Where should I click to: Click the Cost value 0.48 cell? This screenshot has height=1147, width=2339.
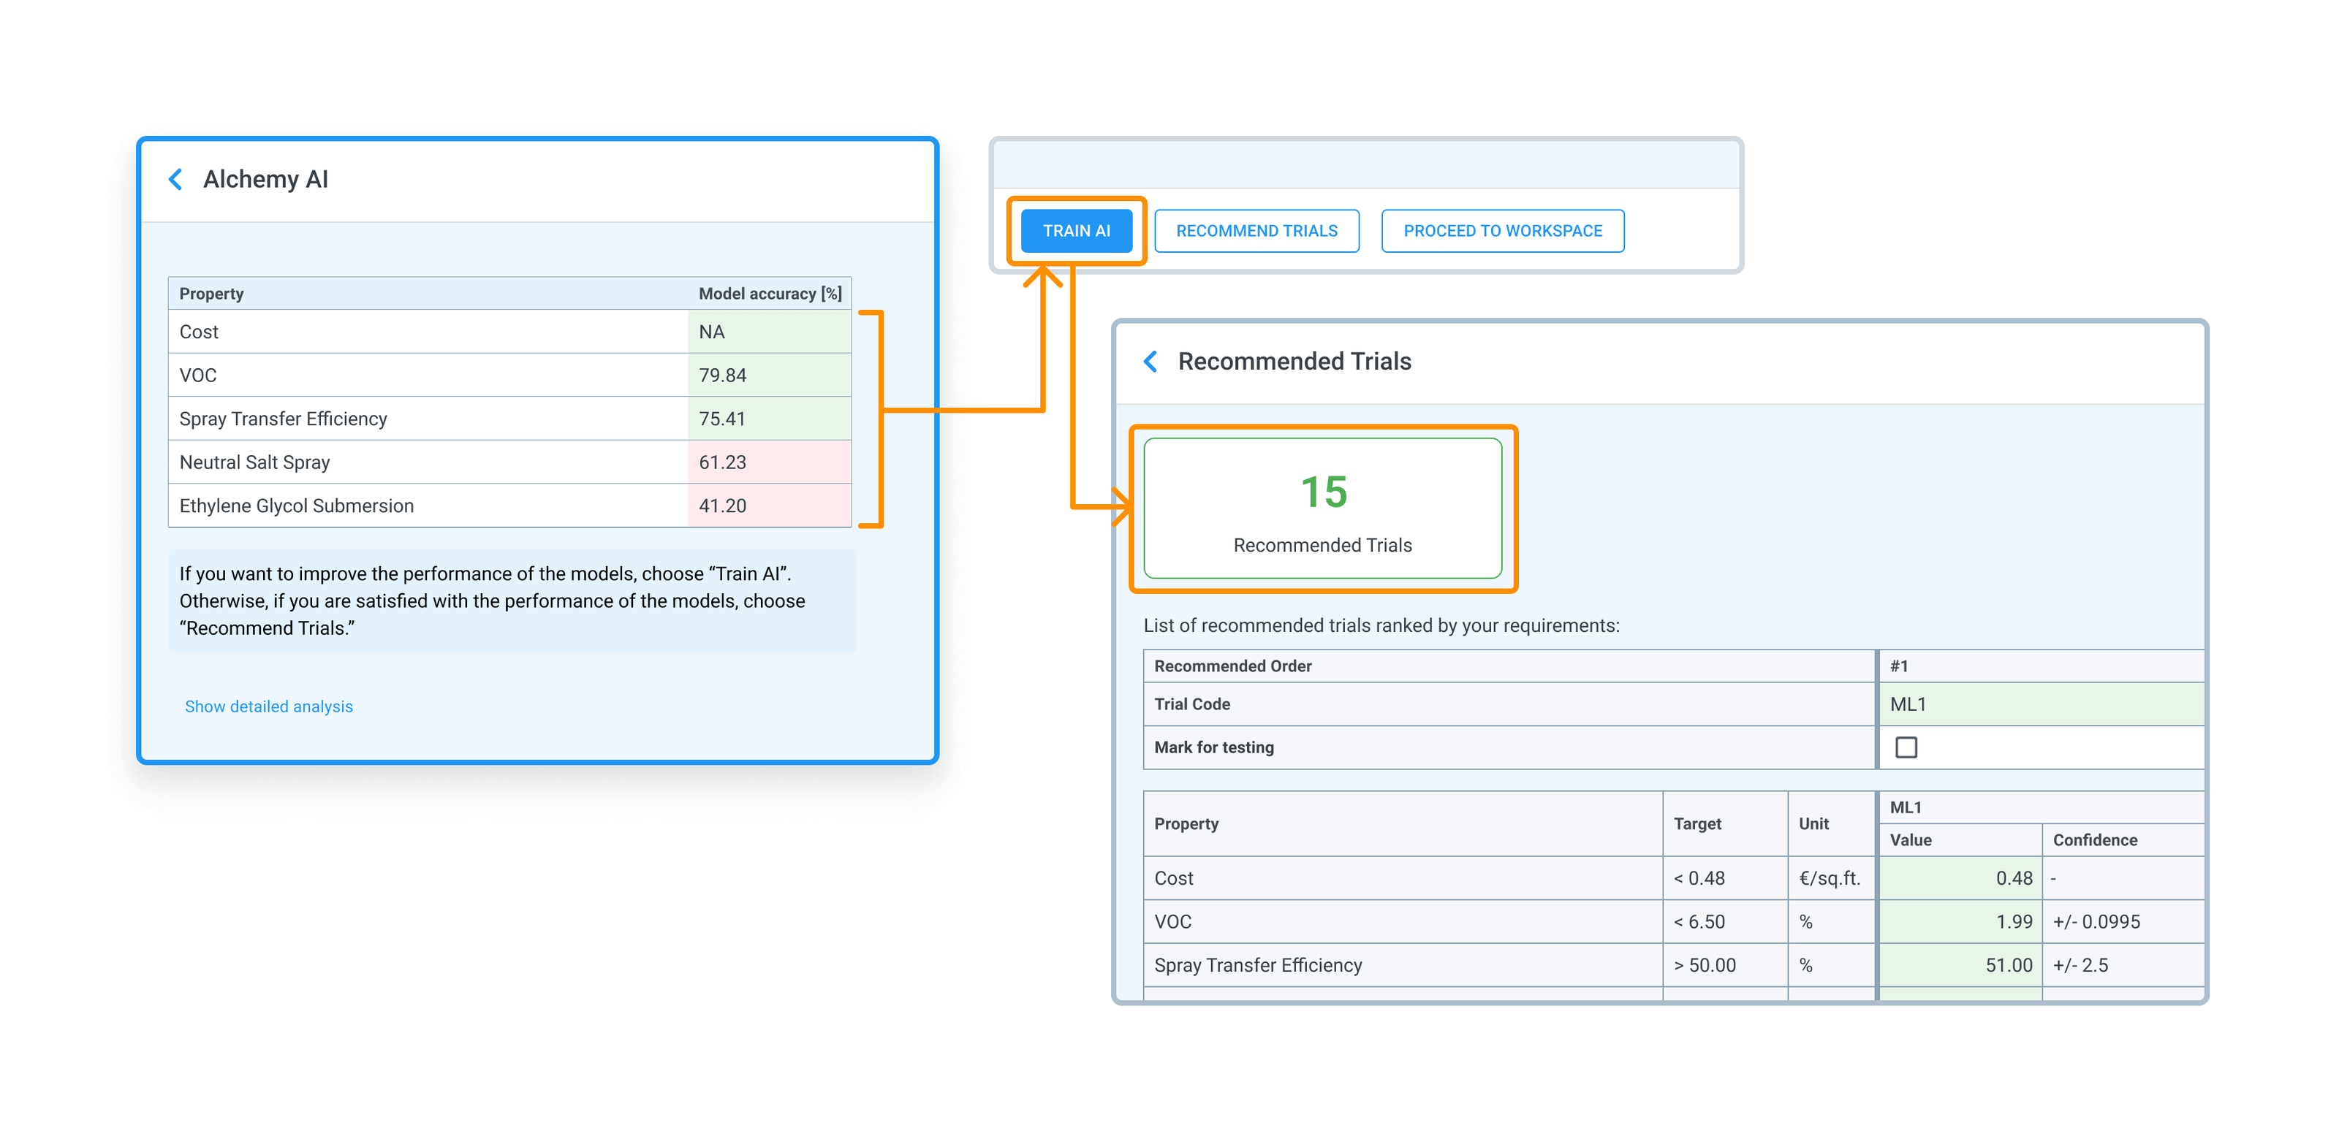pos(1960,878)
